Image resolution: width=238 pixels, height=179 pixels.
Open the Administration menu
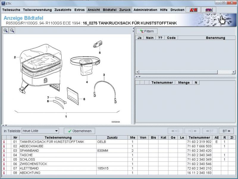(145, 10)
